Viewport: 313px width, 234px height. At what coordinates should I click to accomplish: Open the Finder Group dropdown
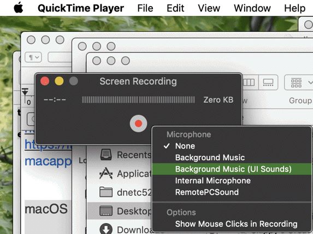click(x=299, y=82)
